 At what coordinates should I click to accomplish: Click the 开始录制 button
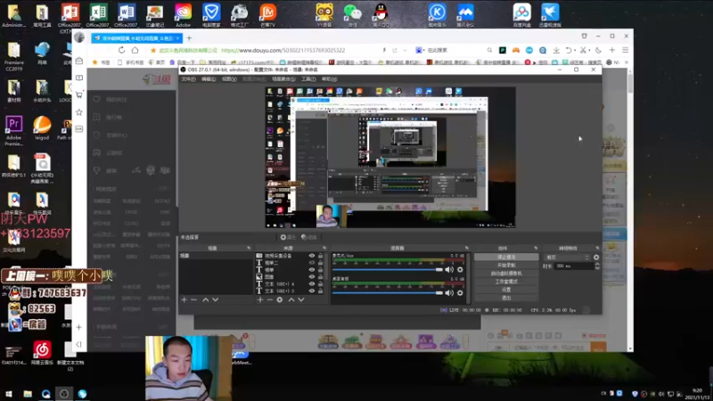(x=506, y=266)
